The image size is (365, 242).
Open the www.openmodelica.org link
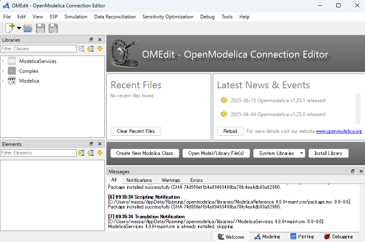click(x=339, y=131)
